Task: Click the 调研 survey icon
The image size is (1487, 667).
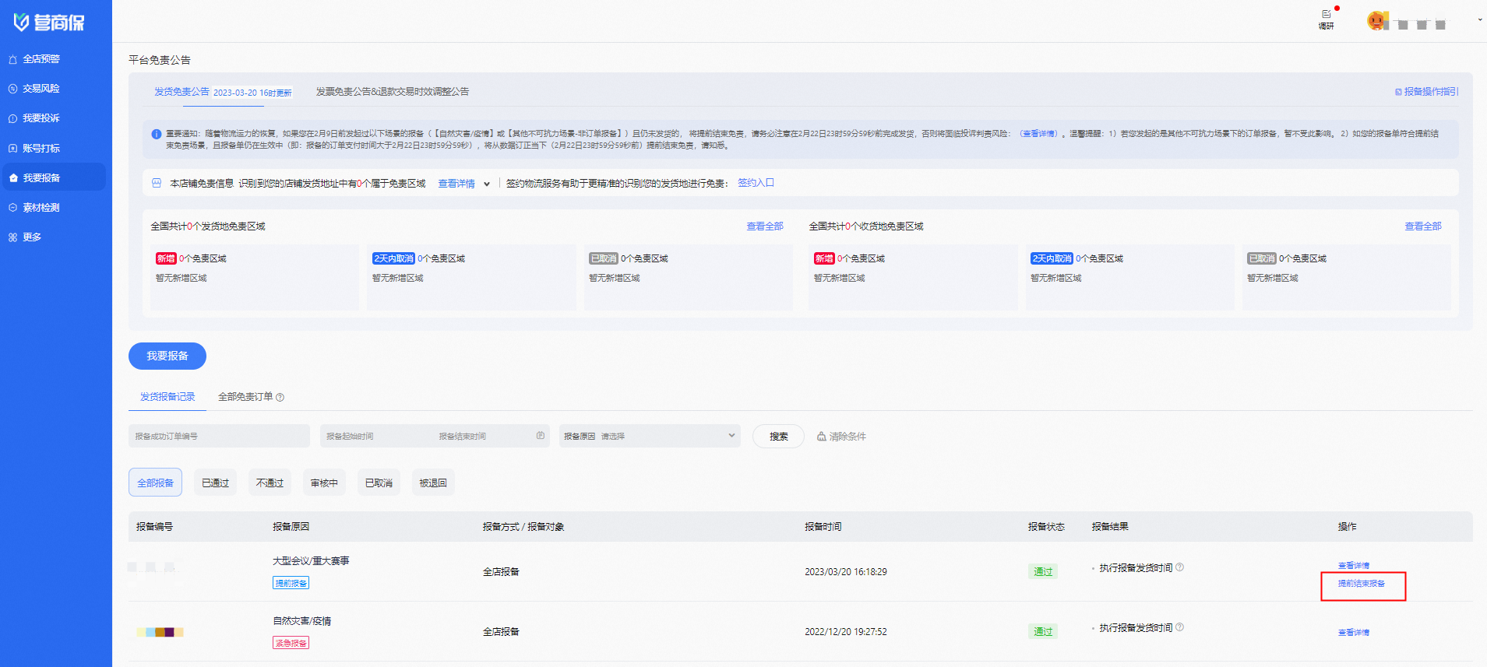Action: coord(1326,19)
